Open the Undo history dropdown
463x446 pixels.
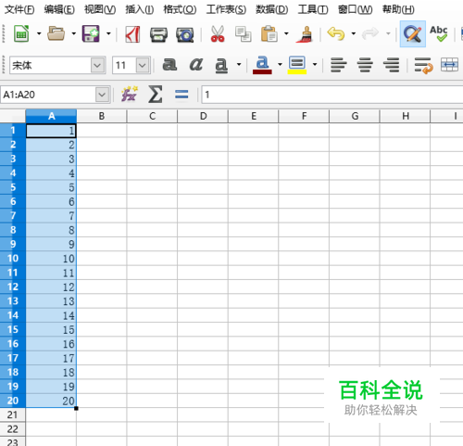coord(354,33)
